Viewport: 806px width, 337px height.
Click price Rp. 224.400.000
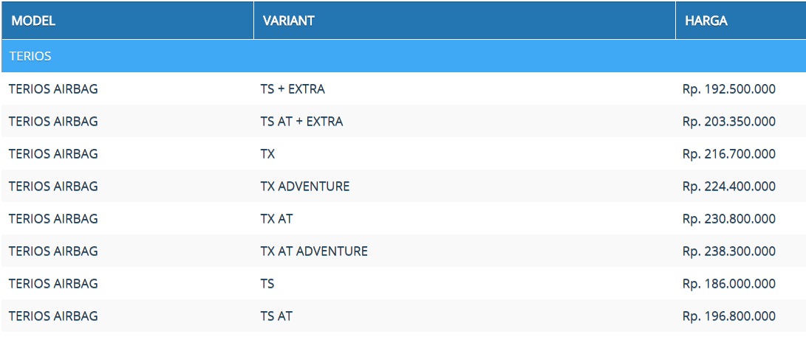click(729, 186)
